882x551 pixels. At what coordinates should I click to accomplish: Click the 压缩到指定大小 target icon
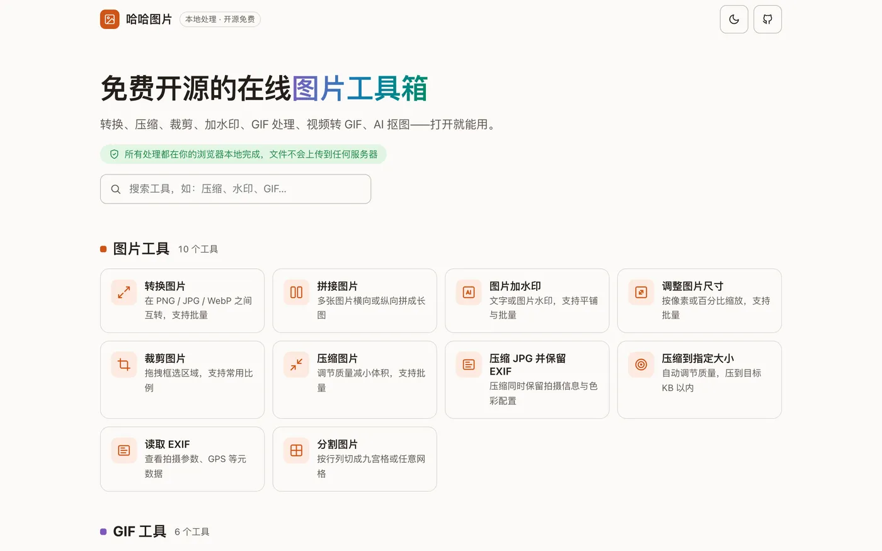pyautogui.click(x=641, y=365)
